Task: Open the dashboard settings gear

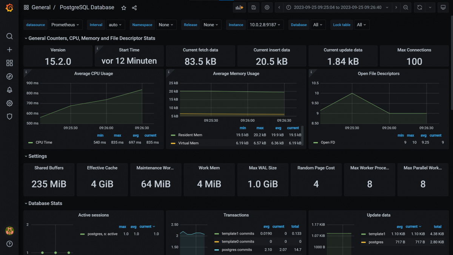Action: pyautogui.click(x=267, y=7)
